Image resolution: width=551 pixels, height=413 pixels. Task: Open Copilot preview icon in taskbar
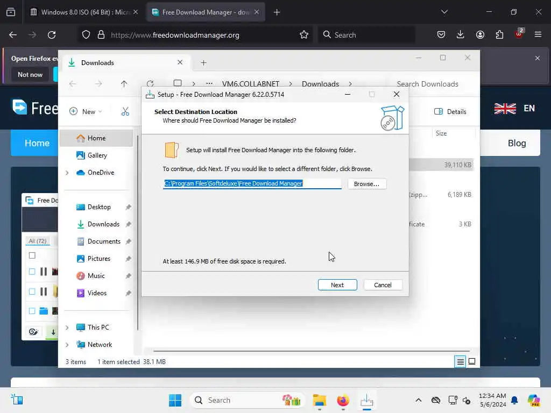534,400
